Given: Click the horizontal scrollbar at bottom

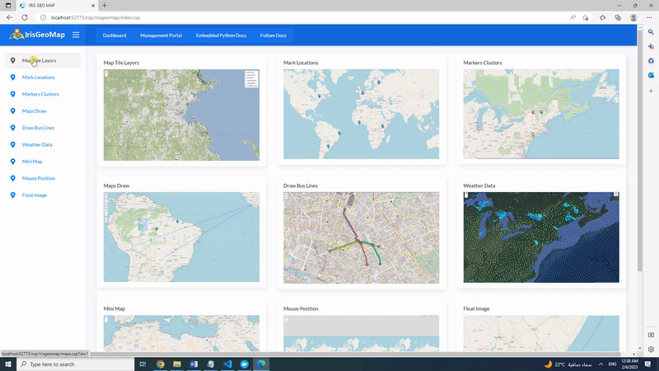Looking at the screenshot, I should pyautogui.click(x=355, y=354).
